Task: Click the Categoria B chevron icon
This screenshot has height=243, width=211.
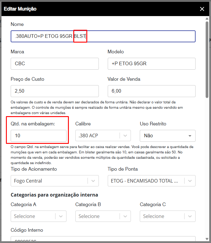Action: (126, 216)
